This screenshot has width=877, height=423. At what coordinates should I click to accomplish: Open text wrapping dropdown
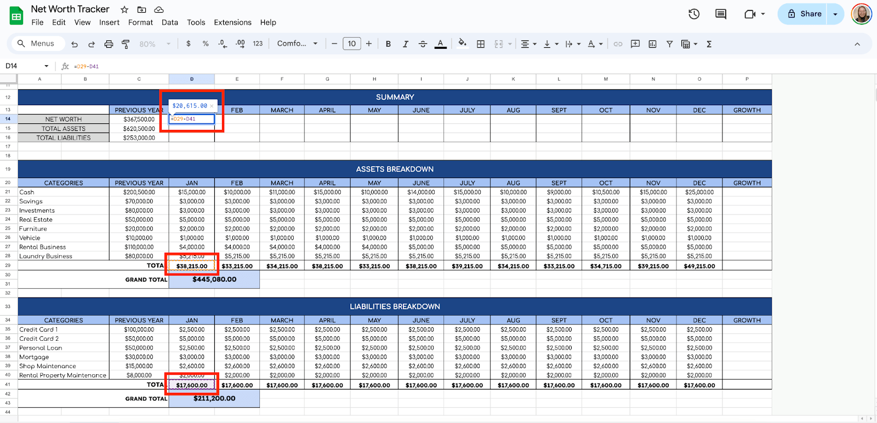point(573,44)
